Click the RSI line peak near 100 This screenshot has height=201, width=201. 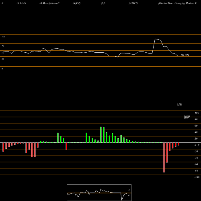coord(156,39)
